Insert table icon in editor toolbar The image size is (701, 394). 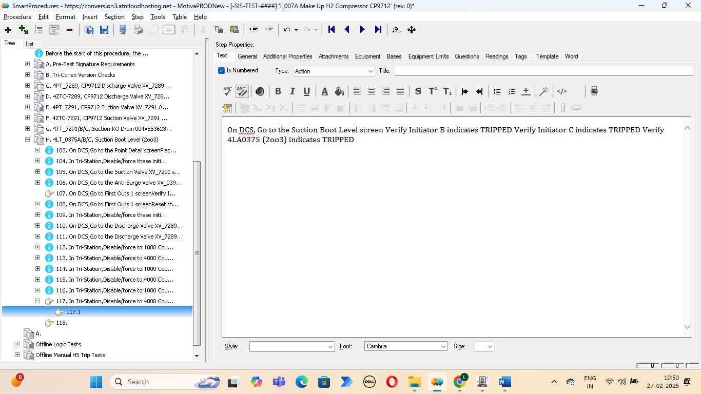(x=227, y=108)
